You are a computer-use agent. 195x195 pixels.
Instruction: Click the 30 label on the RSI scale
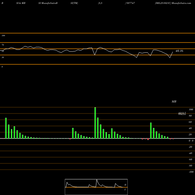pyautogui.click(x=3, y=57)
